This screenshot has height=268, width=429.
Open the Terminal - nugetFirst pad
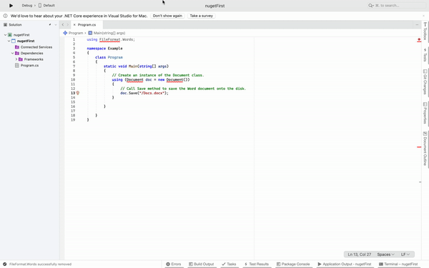click(x=398, y=264)
